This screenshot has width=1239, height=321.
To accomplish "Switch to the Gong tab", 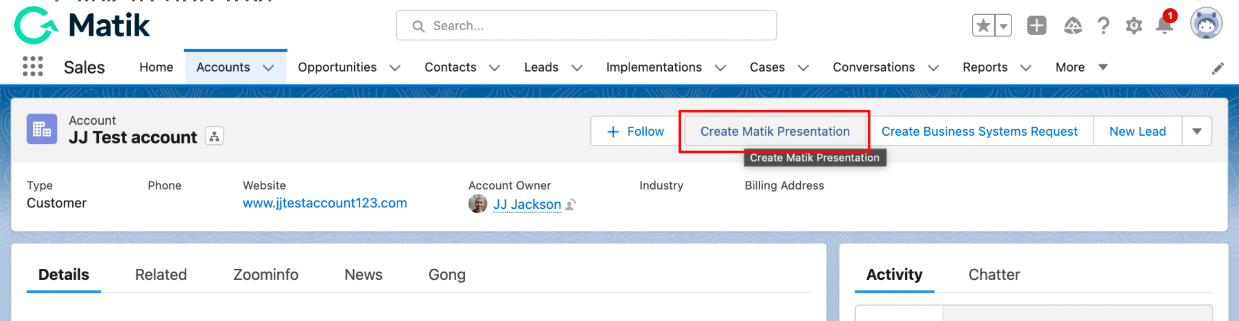I will (x=447, y=275).
